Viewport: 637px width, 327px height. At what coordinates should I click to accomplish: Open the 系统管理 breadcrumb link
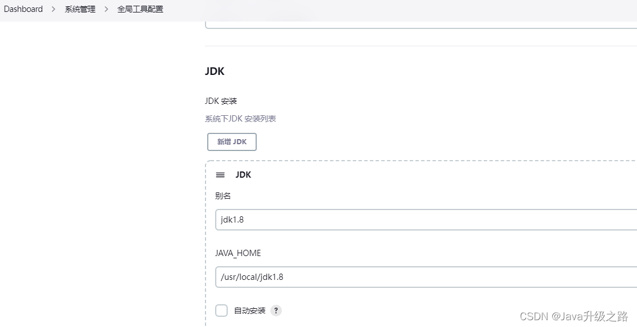click(x=80, y=9)
